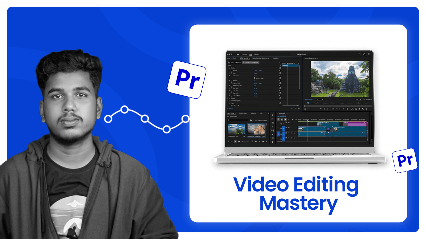Open the workspaces menu icon
This screenshot has width=426, height=239.
click(359, 54)
